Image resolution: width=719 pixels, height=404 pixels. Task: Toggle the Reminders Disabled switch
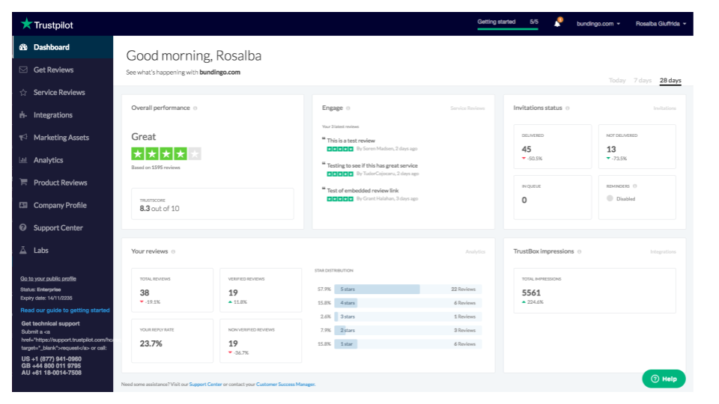coord(610,198)
